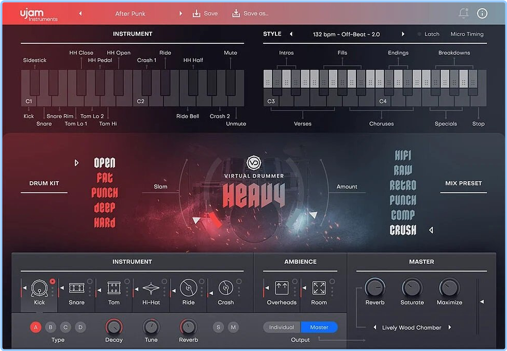Viewport: 507px width, 351px height.
Task: Go to previous preset arrow
Action: point(80,13)
